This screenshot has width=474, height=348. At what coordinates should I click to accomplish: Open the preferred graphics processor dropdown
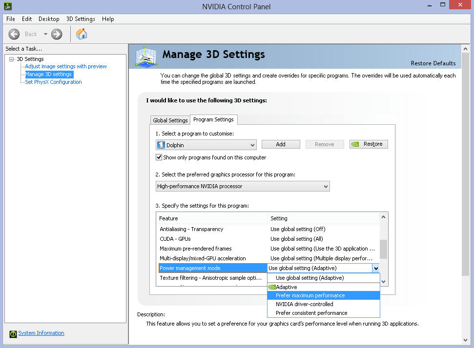click(243, 186)
